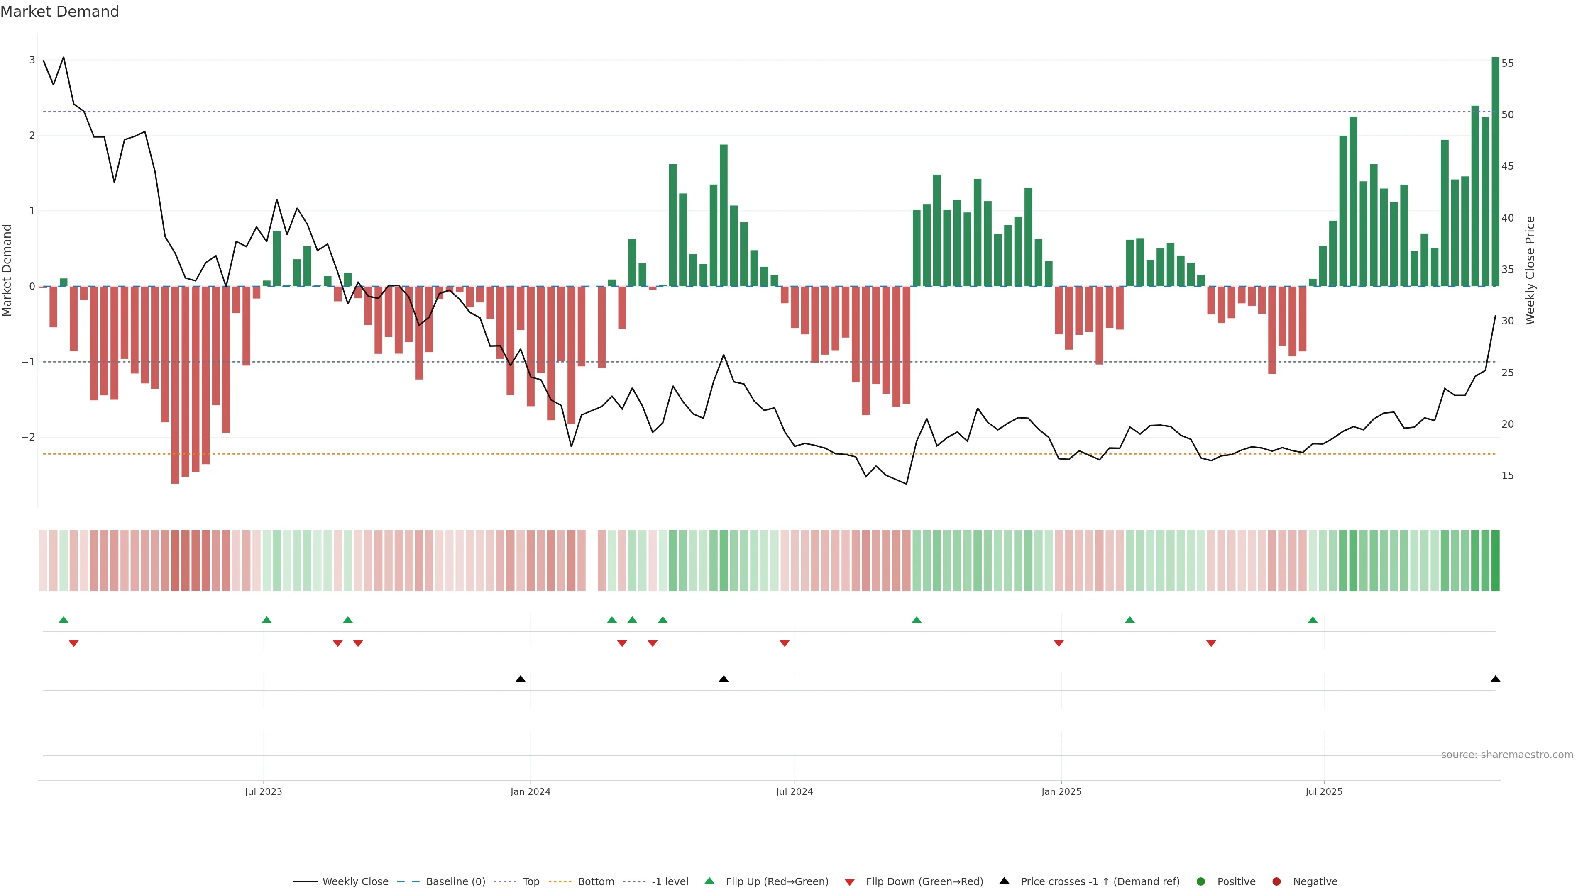
Task: Click the red Flip Down triangle legend icon
Action: click(x=850, y=882)
